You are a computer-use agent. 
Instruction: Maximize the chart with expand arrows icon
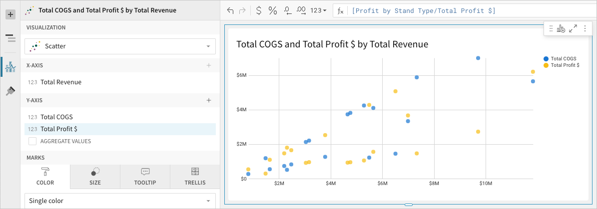[573, 29]
